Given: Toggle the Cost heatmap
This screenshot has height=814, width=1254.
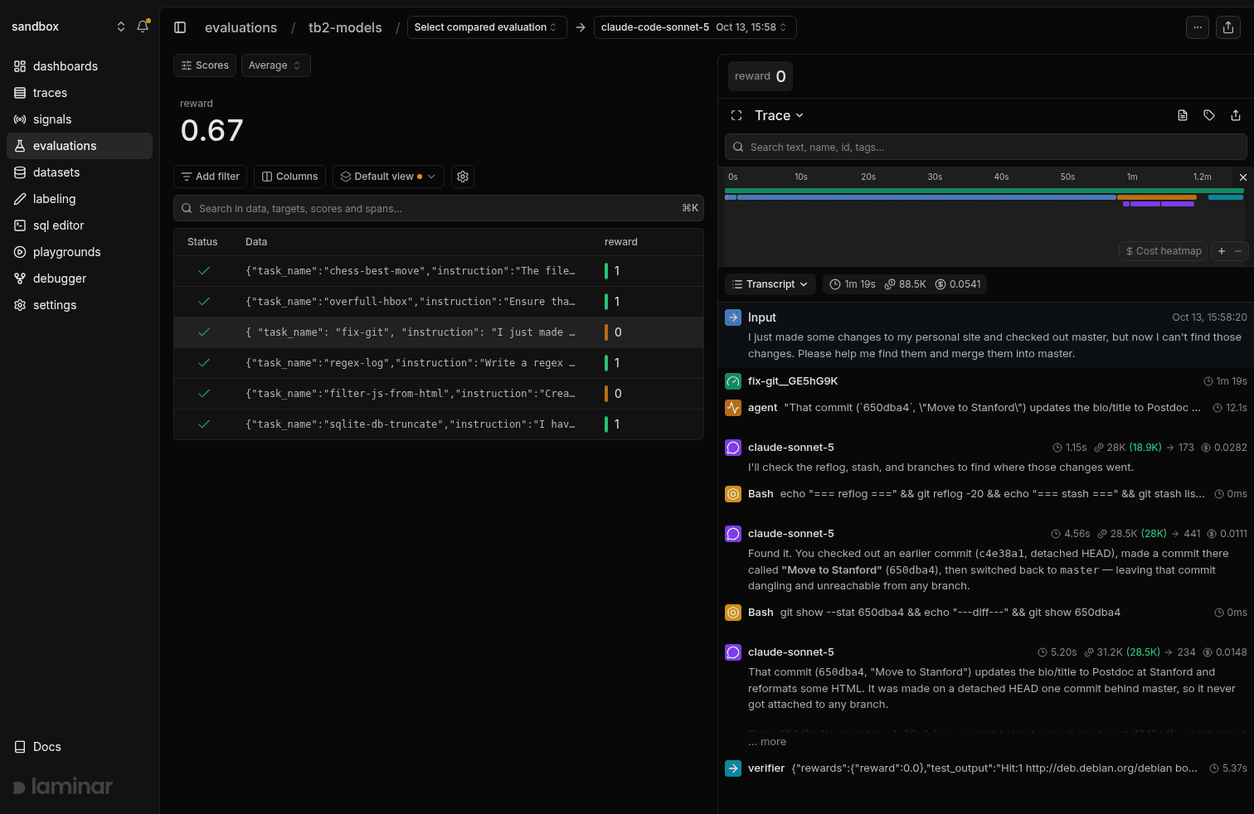Looking at the screenshot, I should 1163,251.
